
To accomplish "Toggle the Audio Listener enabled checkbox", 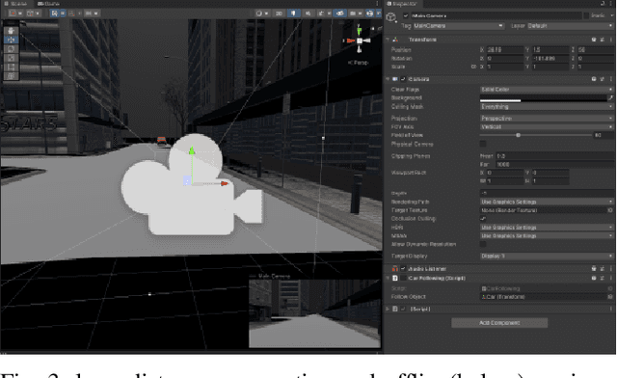I will (403, 268).
